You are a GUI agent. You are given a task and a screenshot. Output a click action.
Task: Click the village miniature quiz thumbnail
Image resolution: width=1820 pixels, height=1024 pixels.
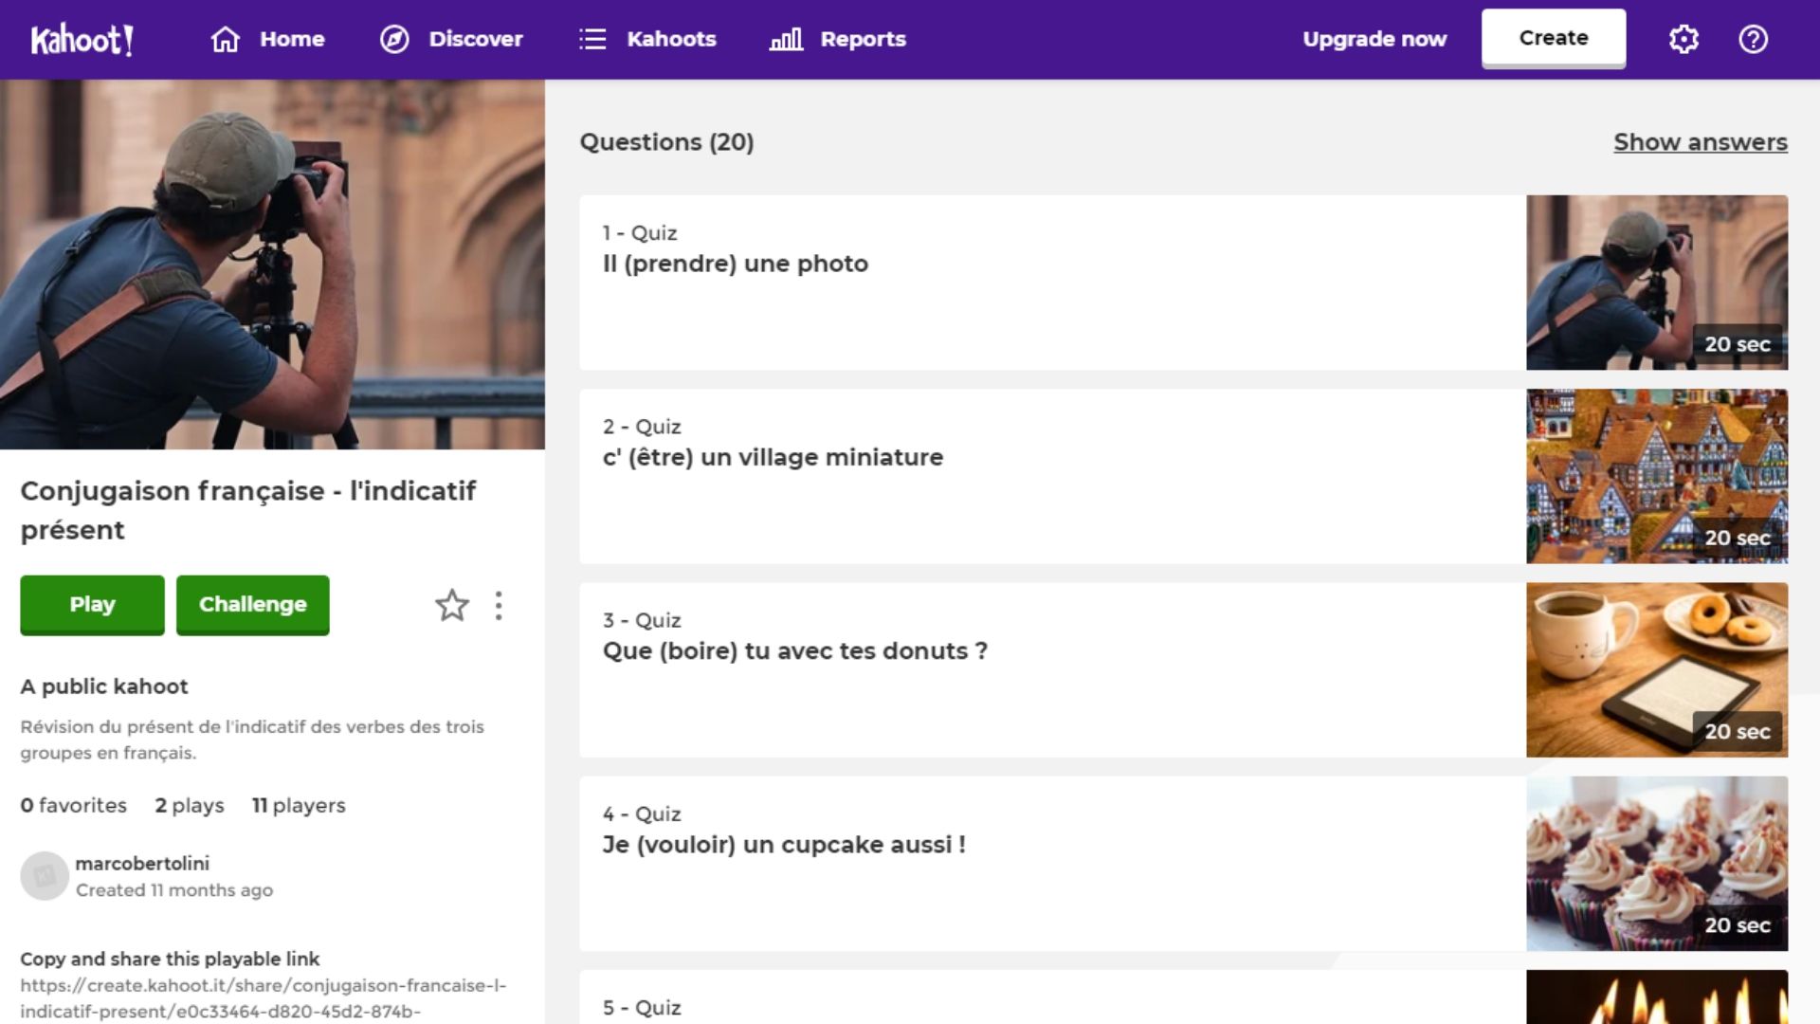click(x=1656, y=475)
